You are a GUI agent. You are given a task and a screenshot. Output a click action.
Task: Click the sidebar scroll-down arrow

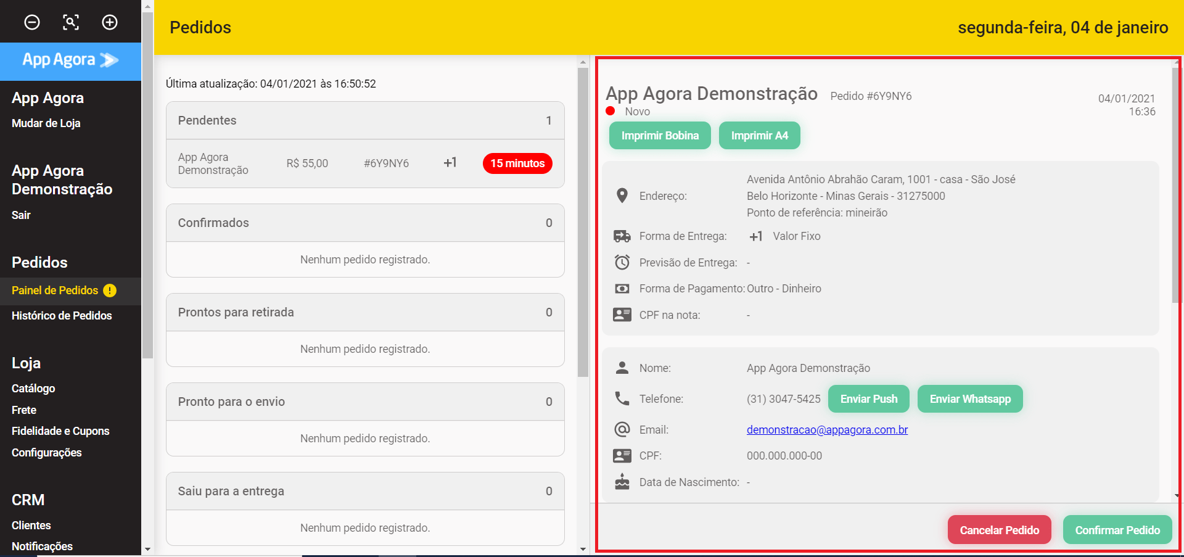[x=147, y=548]
